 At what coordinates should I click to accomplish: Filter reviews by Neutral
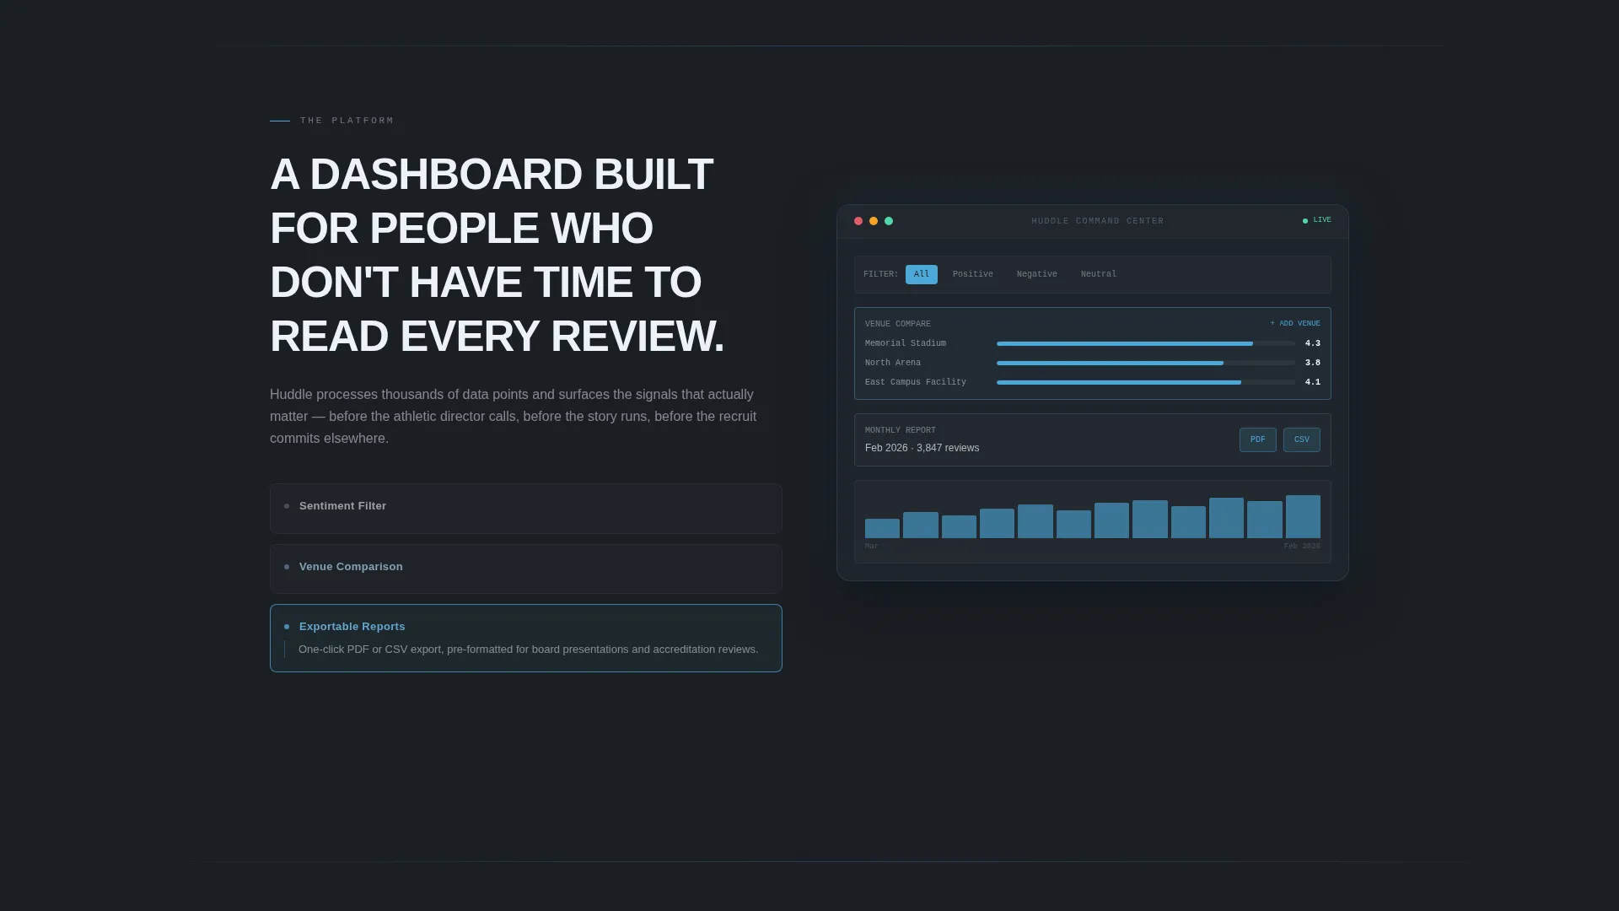(x=1098, y=274)
